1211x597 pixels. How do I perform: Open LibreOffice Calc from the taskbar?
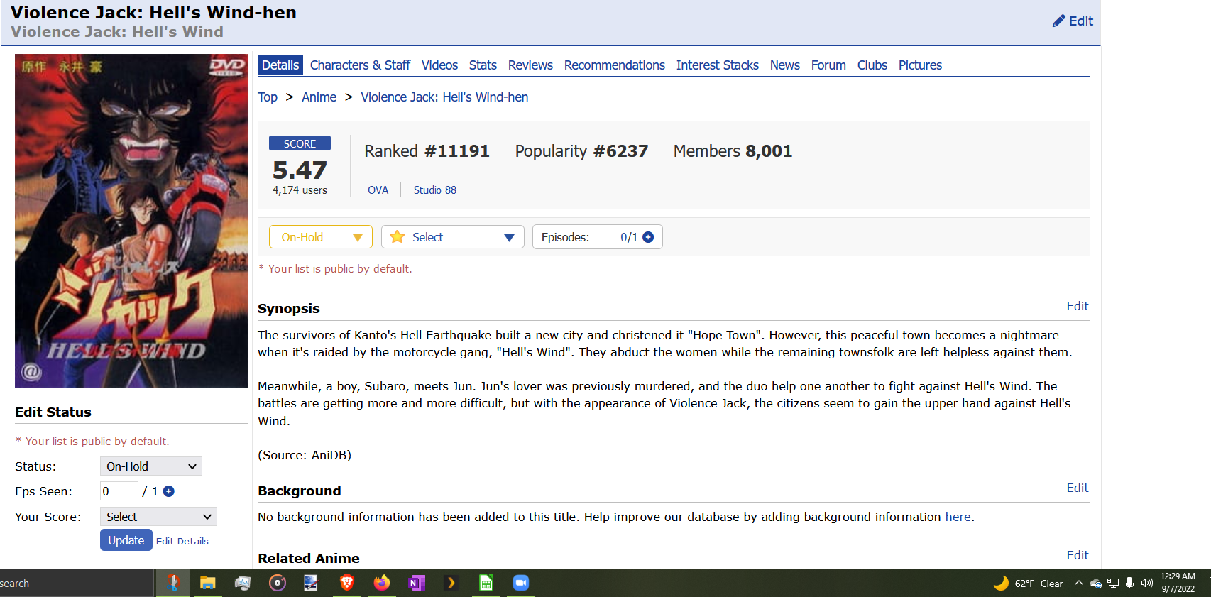[x=486, y=583]
